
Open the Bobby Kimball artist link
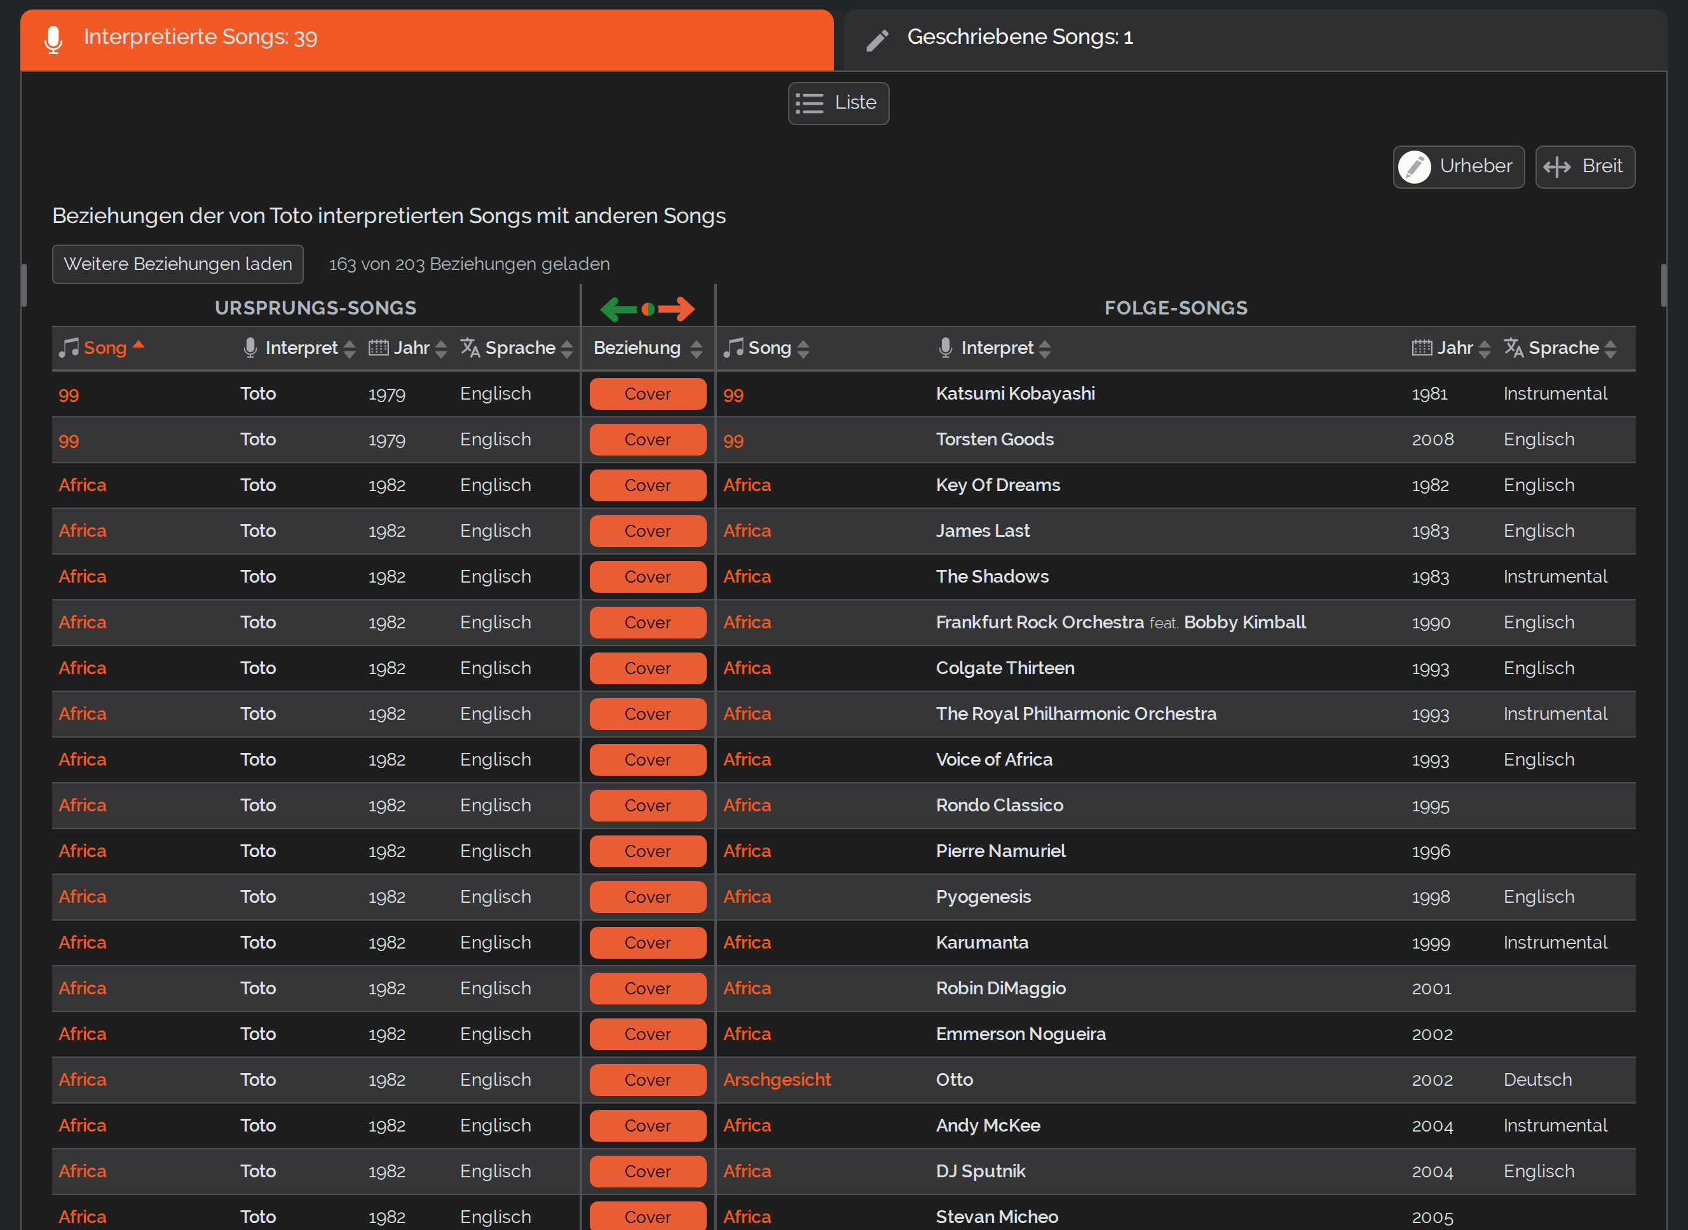(1244, 623)
